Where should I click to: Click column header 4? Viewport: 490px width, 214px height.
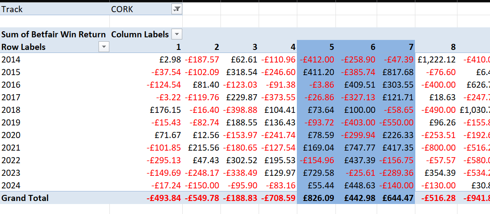(278, 47)
